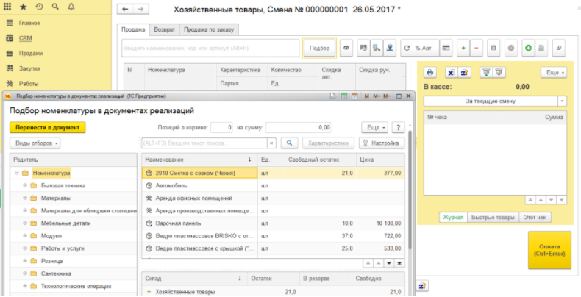This screenshot has height=297, width=581.
Task: Open the Закупки section in sidebar
Action: pos(29,68)
